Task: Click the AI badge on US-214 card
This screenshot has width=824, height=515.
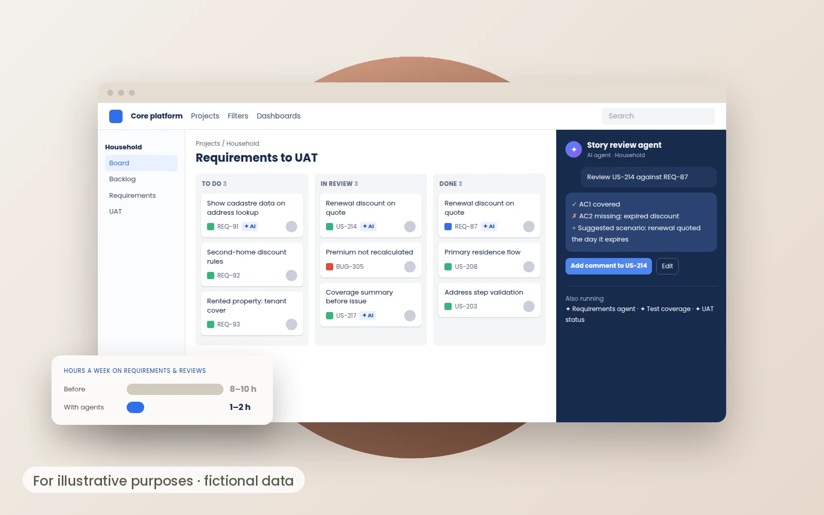Action: tap(369, 227)
